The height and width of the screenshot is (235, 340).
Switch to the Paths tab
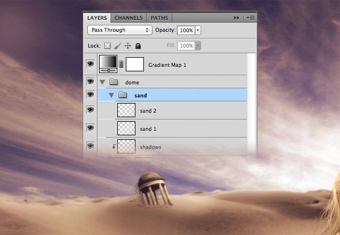[x=159, y=18]
